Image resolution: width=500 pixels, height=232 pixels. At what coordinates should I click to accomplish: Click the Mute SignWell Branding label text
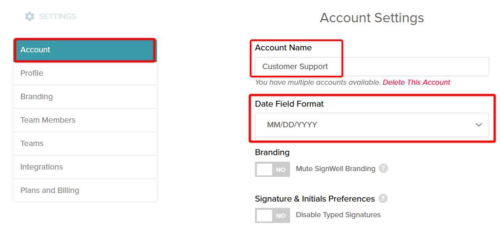pos(335,169)
